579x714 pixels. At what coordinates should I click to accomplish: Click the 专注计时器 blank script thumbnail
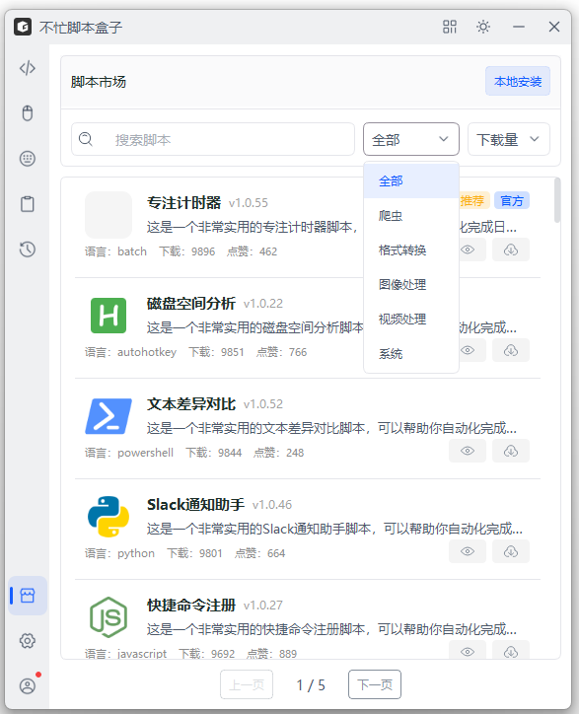click(109, 215)
